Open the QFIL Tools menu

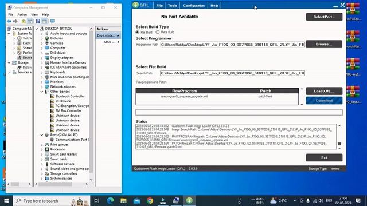coord(172,5)
